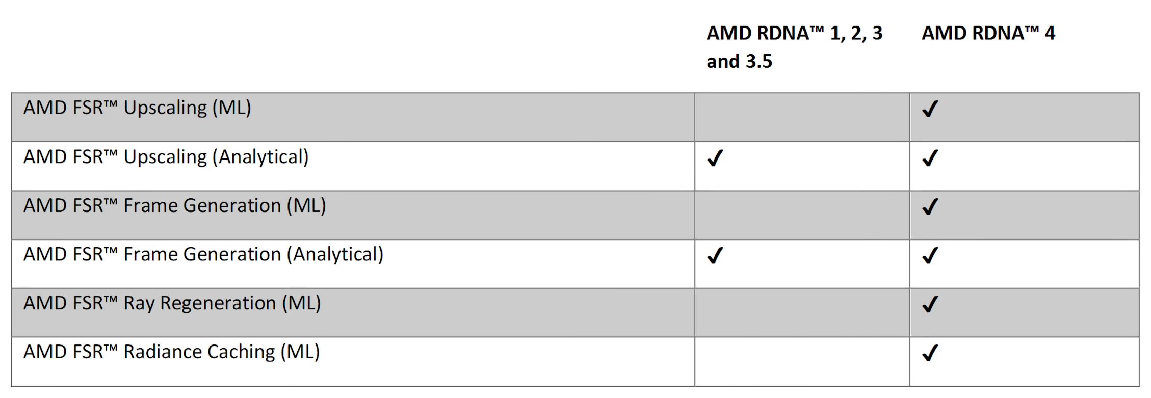1151x398 pixels.
Task: Click empty RDNA 1-3.5 cell for Upscaling (ML)
Action: coord(802,117)
